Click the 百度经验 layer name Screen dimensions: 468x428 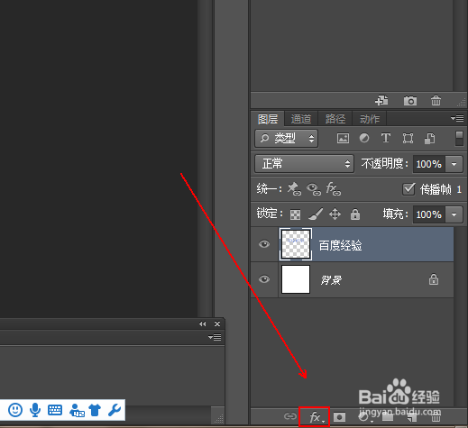tap(340, 245)
